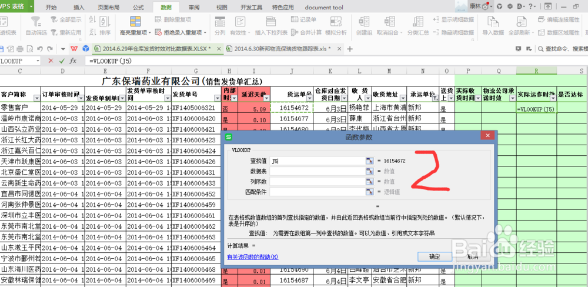Click What-If Analysis (模拟分析) icon

(x=336, y=22)
